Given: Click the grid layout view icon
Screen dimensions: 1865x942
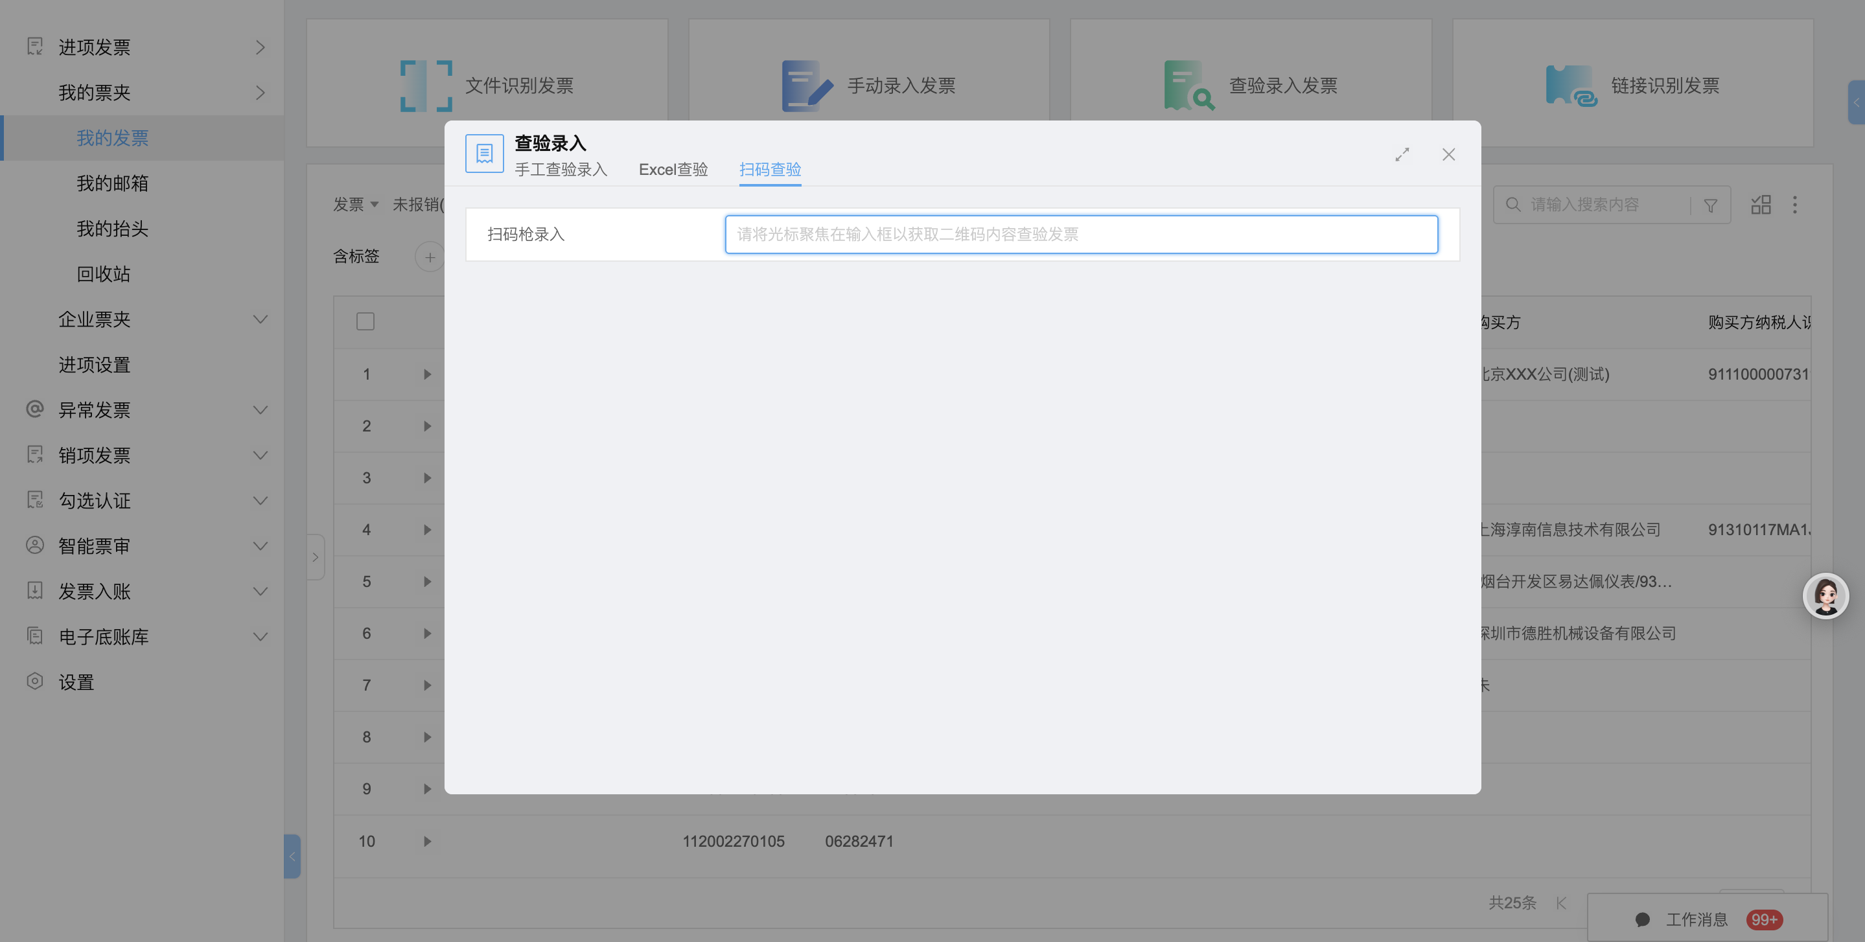Looking at the screenshot, I should point(1761,205).
